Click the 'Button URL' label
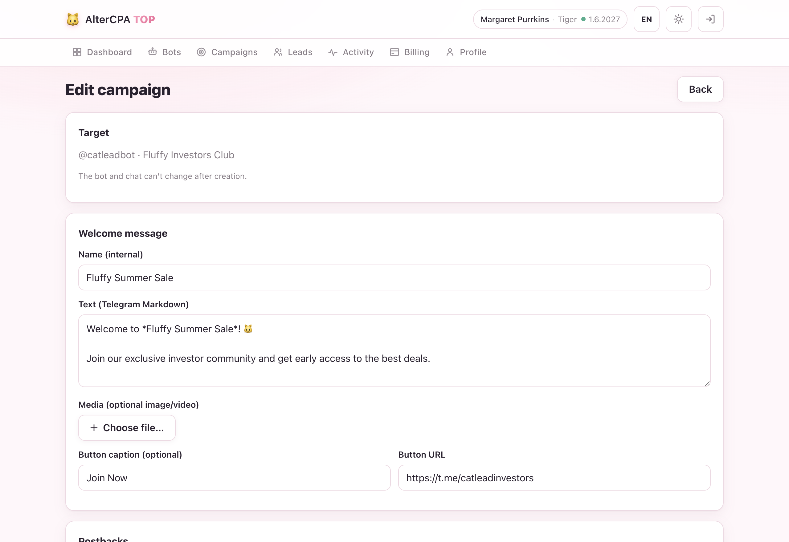 [x=422, y=454]
